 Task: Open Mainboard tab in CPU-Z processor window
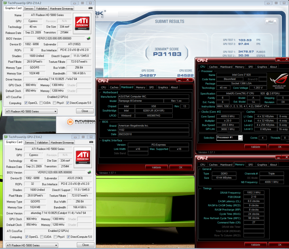[x=226, y=67]
